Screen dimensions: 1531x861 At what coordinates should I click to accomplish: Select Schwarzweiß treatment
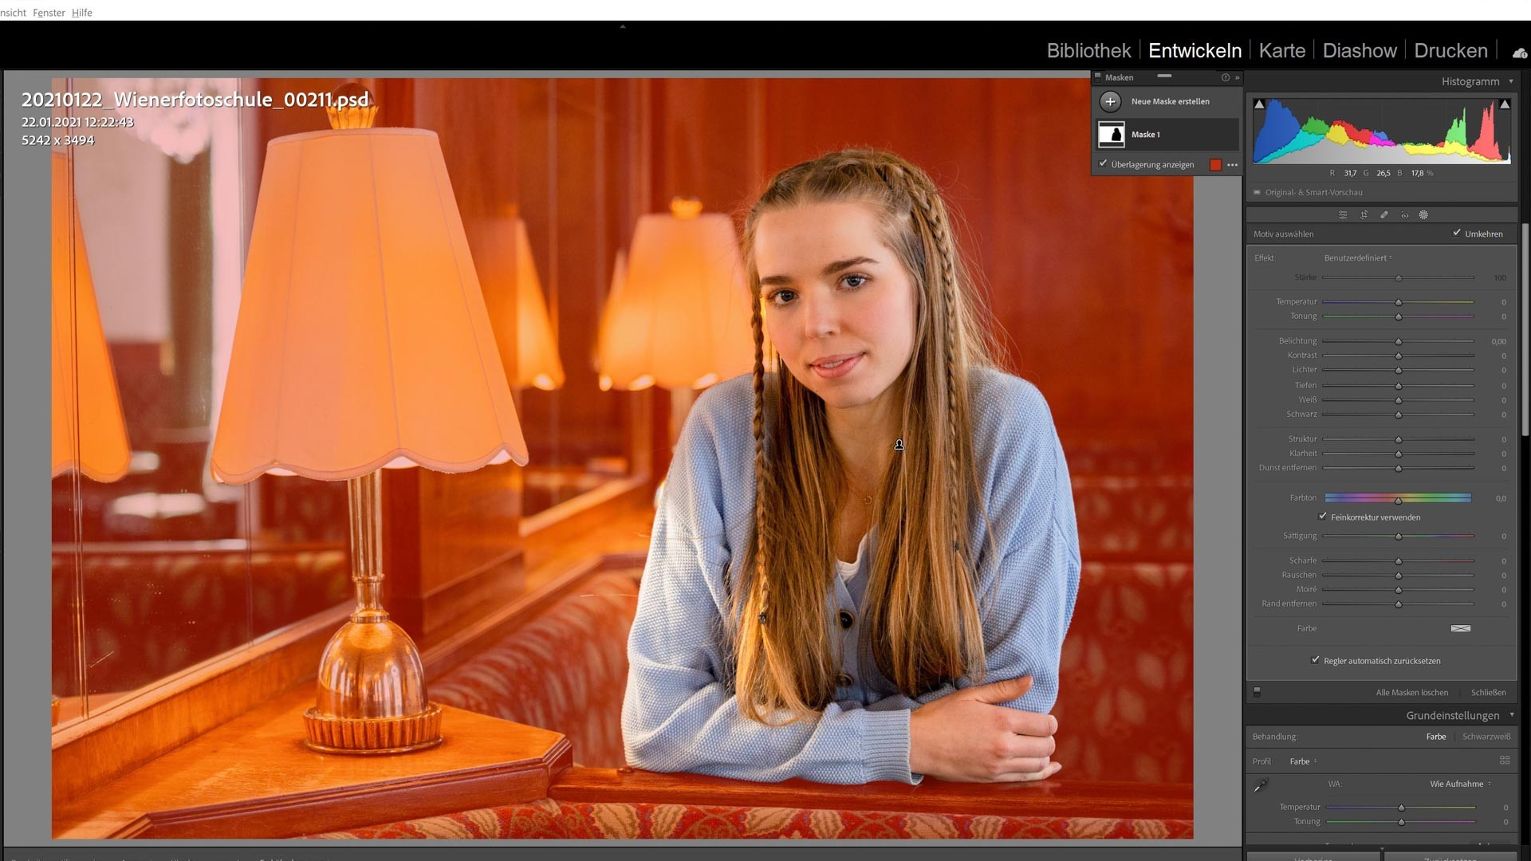[1486, 737]
